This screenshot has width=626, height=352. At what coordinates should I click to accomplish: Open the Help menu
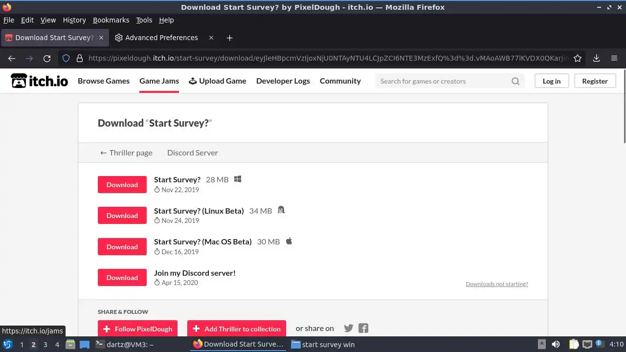pyautogui.click(x=166, y=20)
